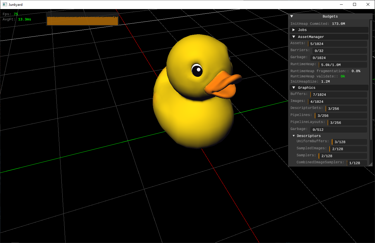Image resolution: width=375 pixels, height=243 pixels.
Task: Click the Pipelines 3/256 bar
Action: coord(341,116)
